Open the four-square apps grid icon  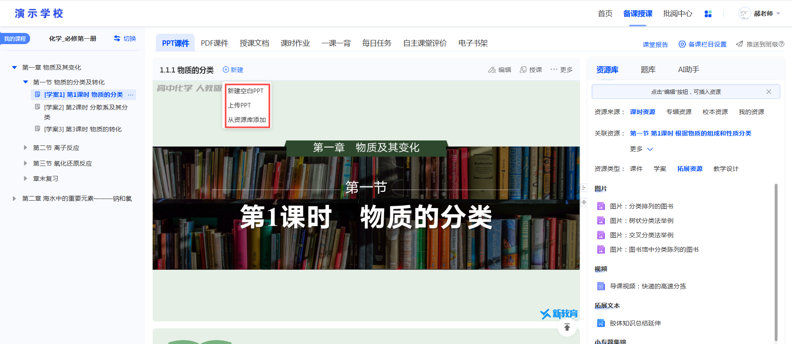point(708,14)
